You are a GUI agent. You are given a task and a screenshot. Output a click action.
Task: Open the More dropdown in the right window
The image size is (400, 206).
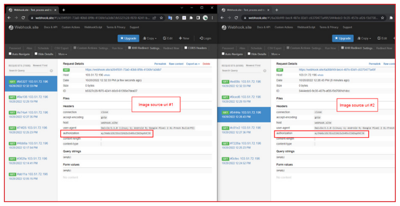point(275,54)
